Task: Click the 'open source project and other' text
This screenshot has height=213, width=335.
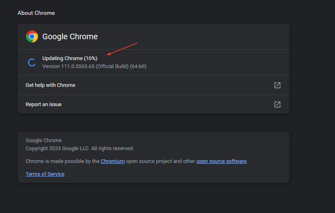Action: point(161,161)
